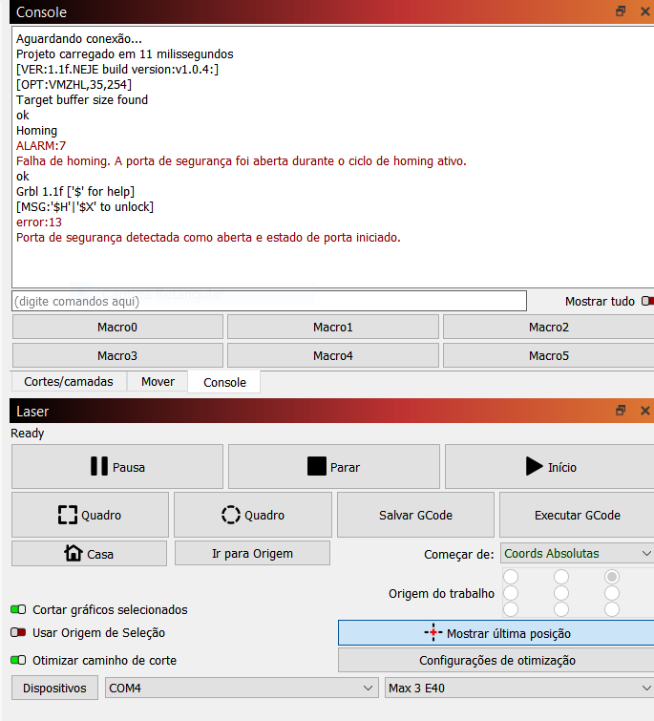Home the laser with the Casa button
The width and height of the screenshot is (654, 721).
[89, 554]
